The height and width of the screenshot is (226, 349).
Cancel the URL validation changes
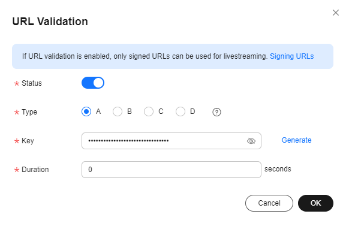click(269, 203)
